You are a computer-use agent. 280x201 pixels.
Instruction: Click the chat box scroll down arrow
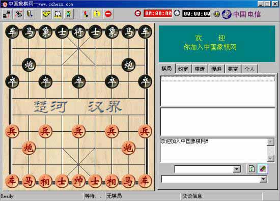click(x=270, y=158)
